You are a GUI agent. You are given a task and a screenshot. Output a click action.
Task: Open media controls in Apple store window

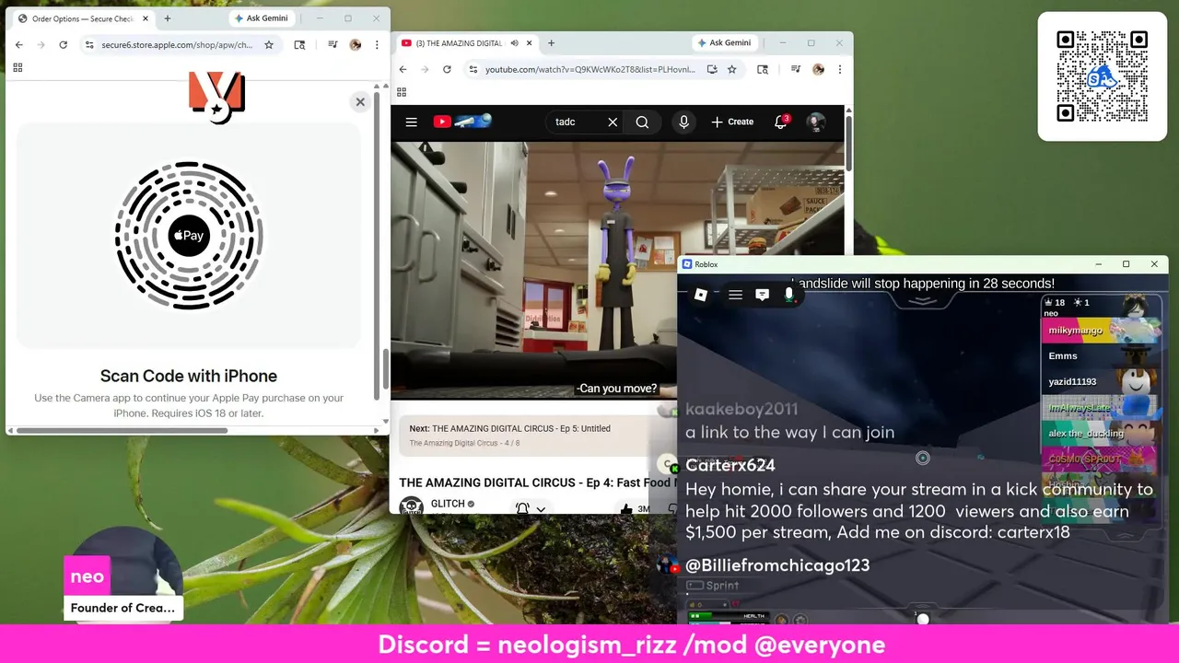[333, 44]
